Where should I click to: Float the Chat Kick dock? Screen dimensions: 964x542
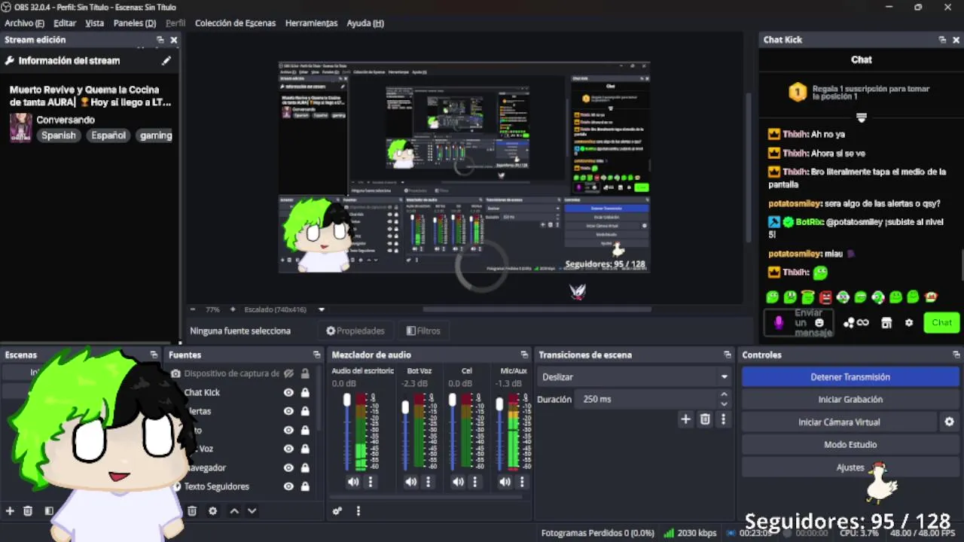click(x=942, y=40)
